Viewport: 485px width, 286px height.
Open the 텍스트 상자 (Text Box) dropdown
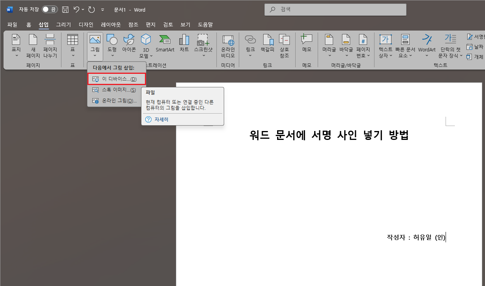coord(386,46)
